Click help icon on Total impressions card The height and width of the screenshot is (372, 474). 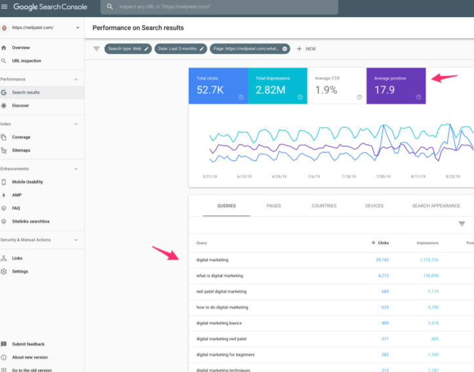click(x=300, y=97)
